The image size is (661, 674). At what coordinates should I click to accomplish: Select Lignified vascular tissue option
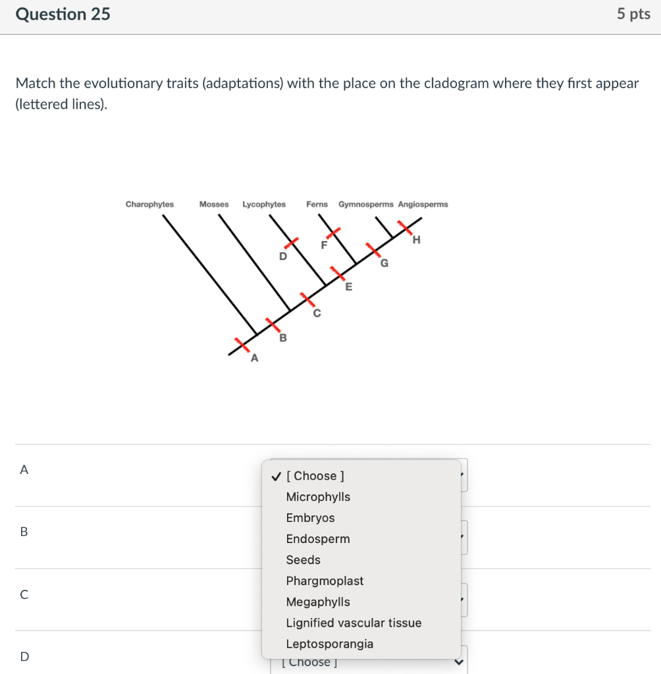pos(354,623)
